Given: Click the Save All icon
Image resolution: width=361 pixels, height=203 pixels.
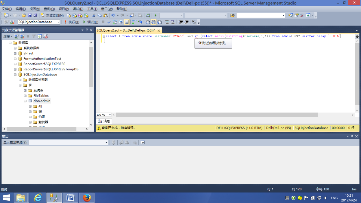Looking at the screenshot, I should point(35,15).
